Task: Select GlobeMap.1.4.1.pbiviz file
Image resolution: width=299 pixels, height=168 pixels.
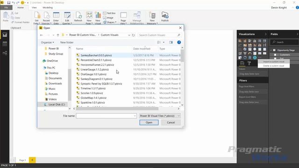Action: tap(93, 98)
